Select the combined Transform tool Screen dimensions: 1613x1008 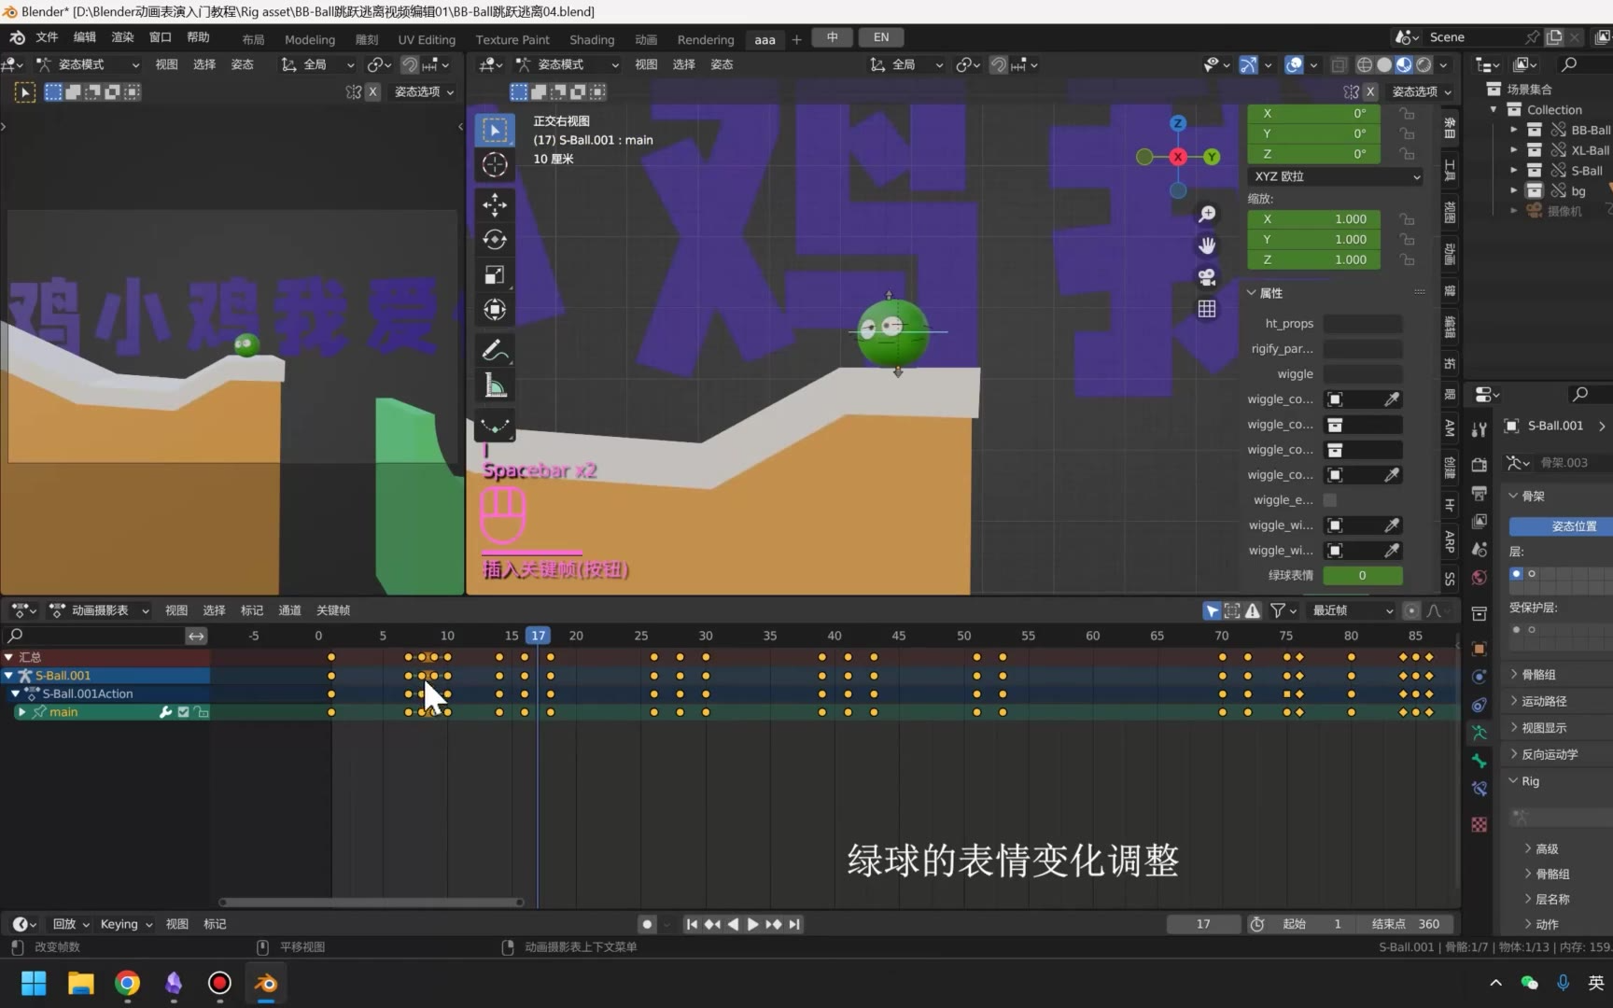[x=495, y=309]
